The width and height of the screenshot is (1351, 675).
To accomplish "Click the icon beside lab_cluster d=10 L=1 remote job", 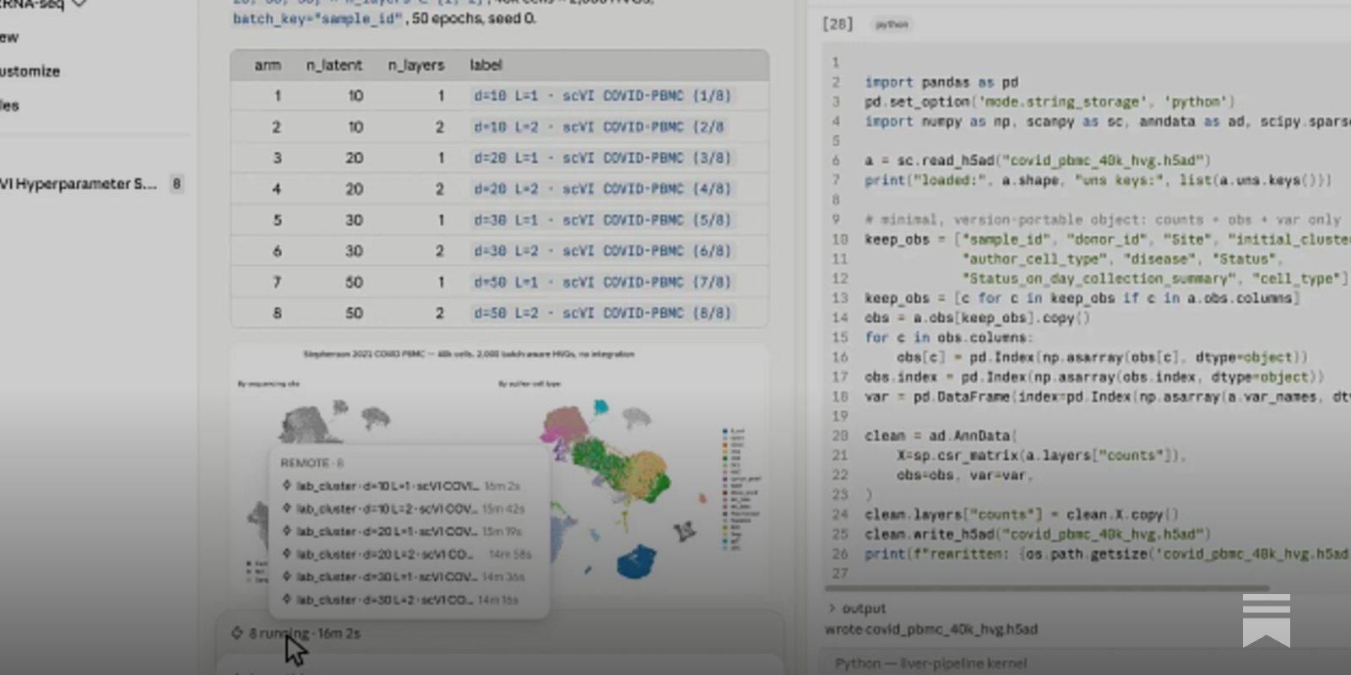I will 287,486.
